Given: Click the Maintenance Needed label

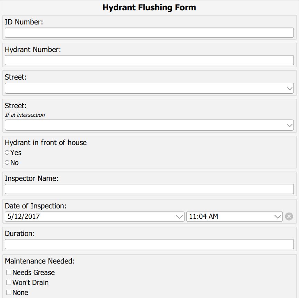Looking at the screenshot, I should click(40, 261).
